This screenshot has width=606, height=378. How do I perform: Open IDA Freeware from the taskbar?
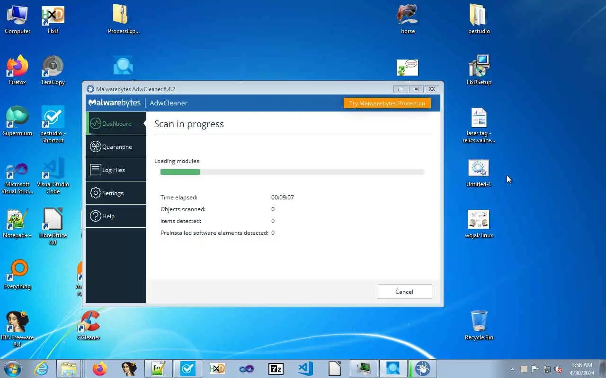(129, 369)
